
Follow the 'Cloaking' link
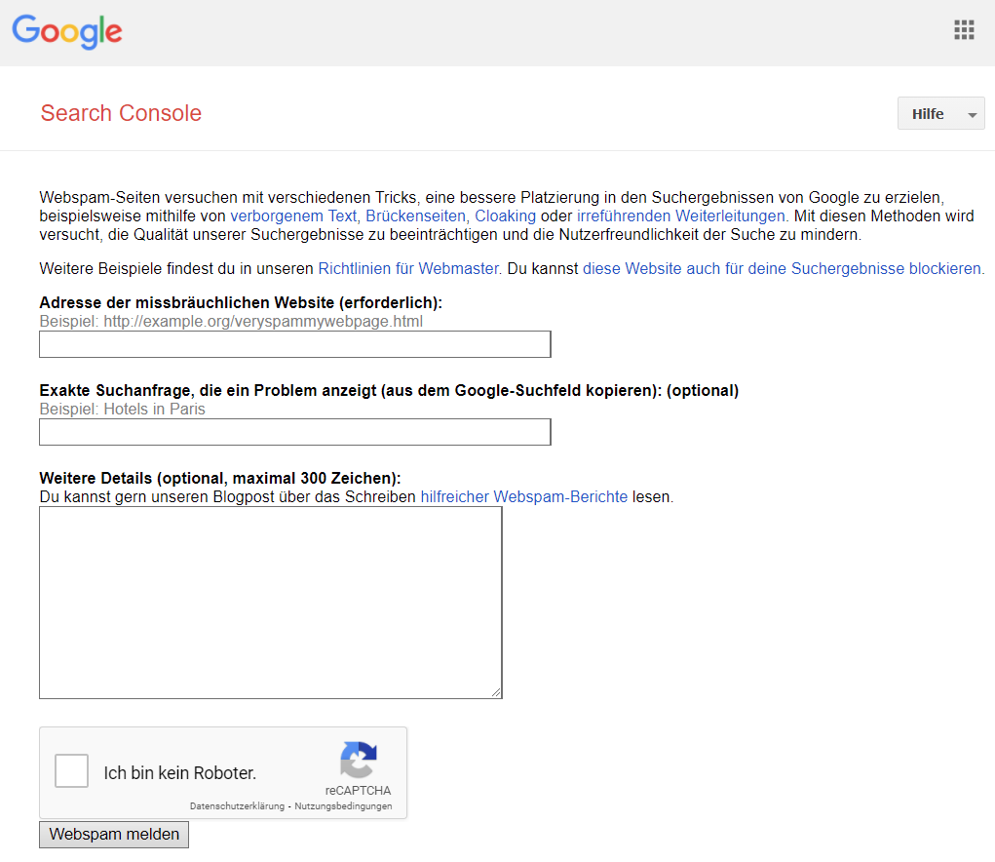(505, 215)
